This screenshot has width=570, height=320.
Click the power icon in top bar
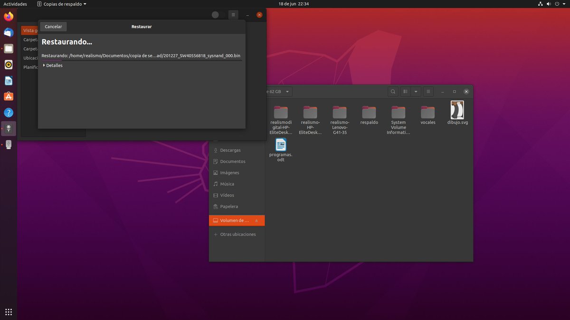tap(557, 4)
